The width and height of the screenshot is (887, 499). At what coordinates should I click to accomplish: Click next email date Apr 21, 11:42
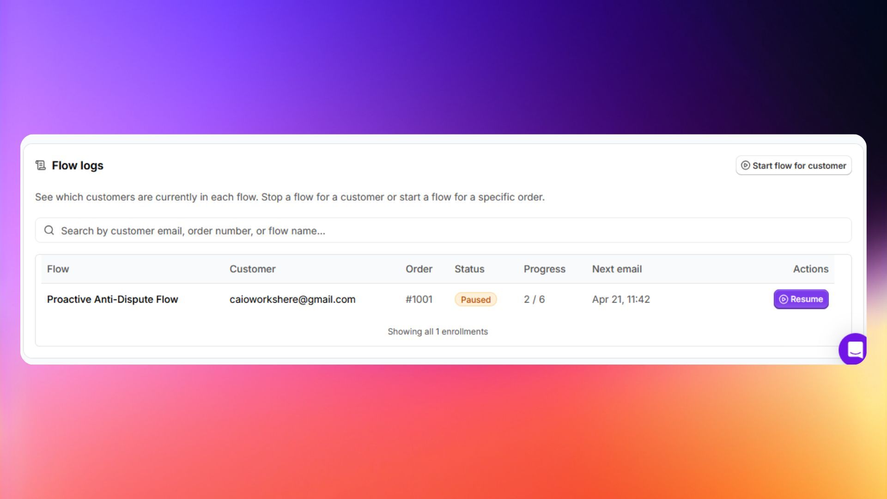621,299
